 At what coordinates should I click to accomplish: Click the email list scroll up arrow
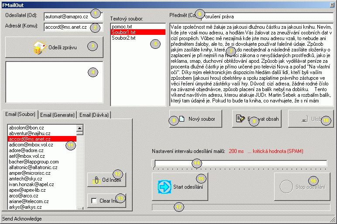coord(80,128)
